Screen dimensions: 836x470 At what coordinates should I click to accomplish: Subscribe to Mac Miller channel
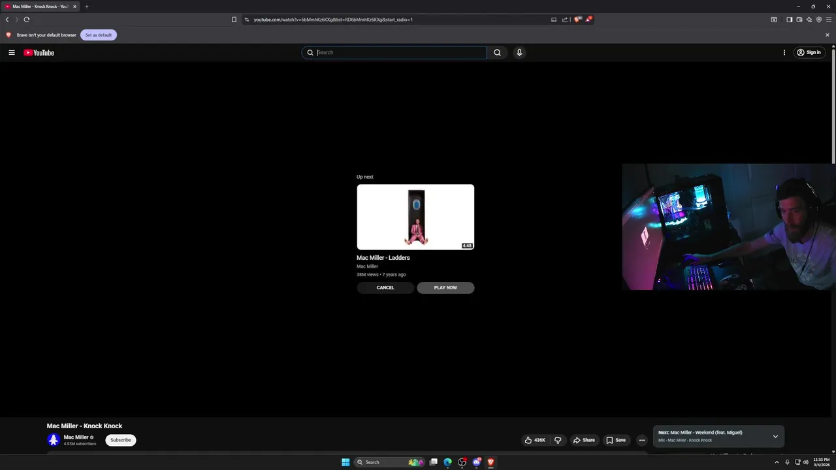point(121,440)
